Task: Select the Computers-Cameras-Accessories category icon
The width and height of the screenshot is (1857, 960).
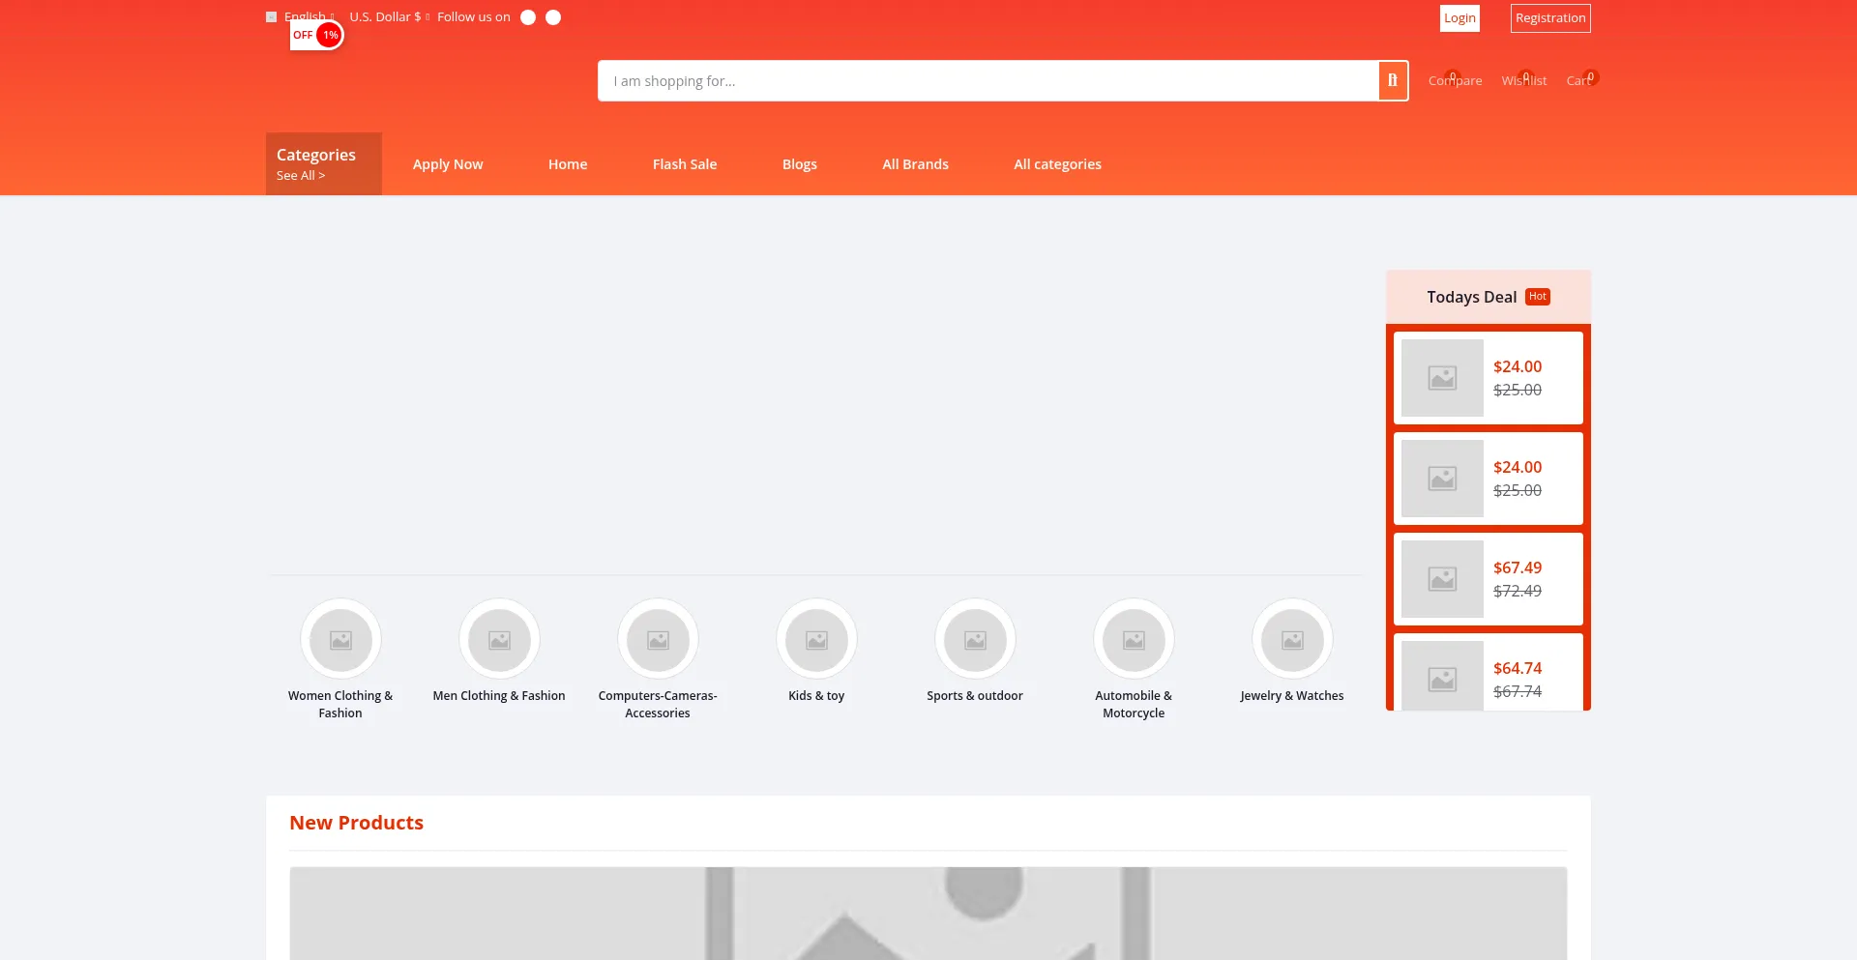Action: click(657, 640)
